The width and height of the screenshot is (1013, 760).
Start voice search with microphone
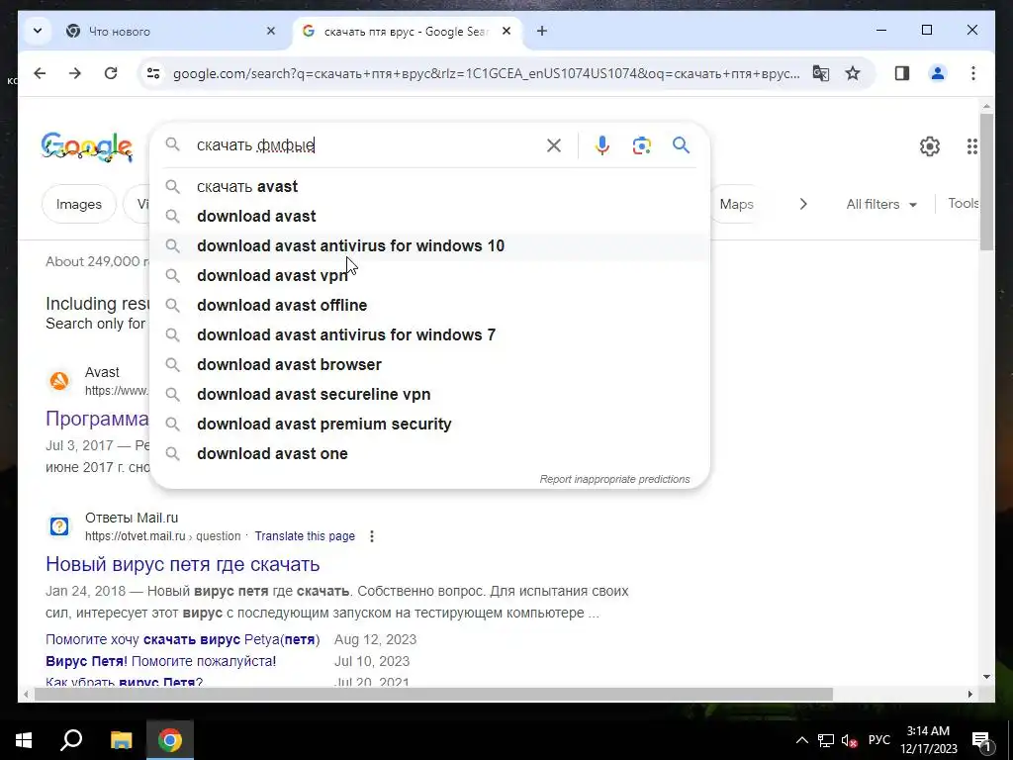(x=602, y=145)
